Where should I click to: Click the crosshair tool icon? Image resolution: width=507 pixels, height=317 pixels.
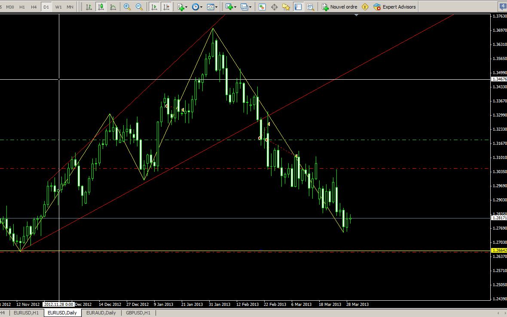pyautogui.click(x=274, y=7)
